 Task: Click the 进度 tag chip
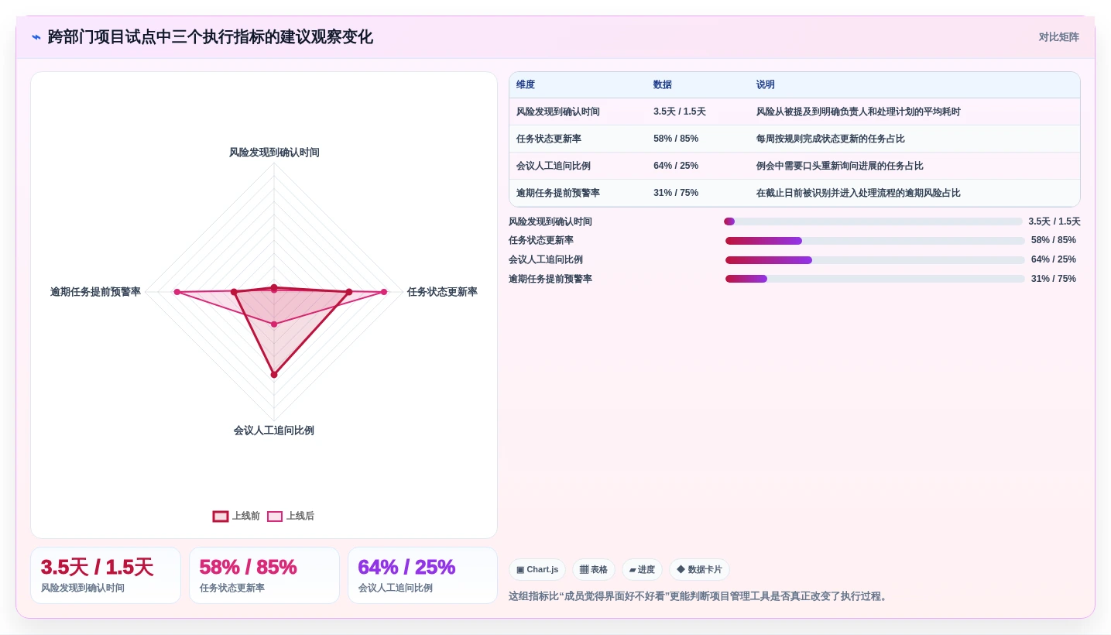click(x=642, y=570)
